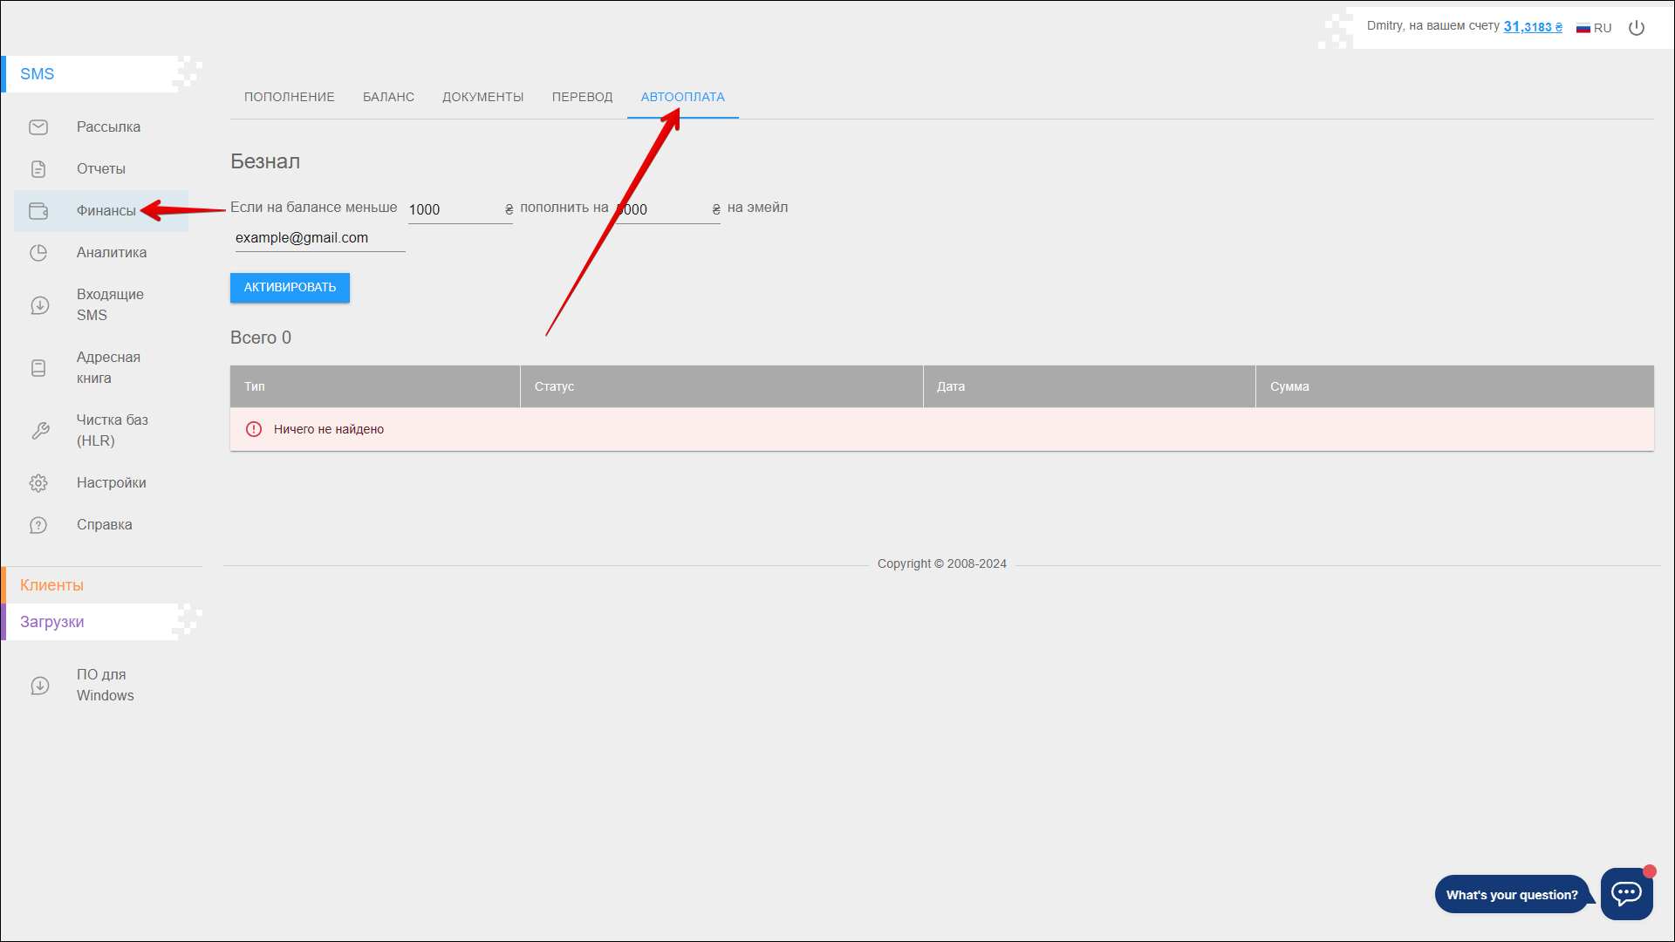Open the live chat bubble icon

tap(1626, 893)
